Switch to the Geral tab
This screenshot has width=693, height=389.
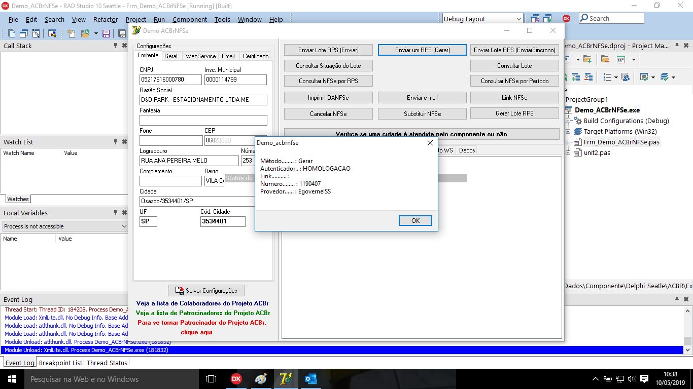(171, 56)
